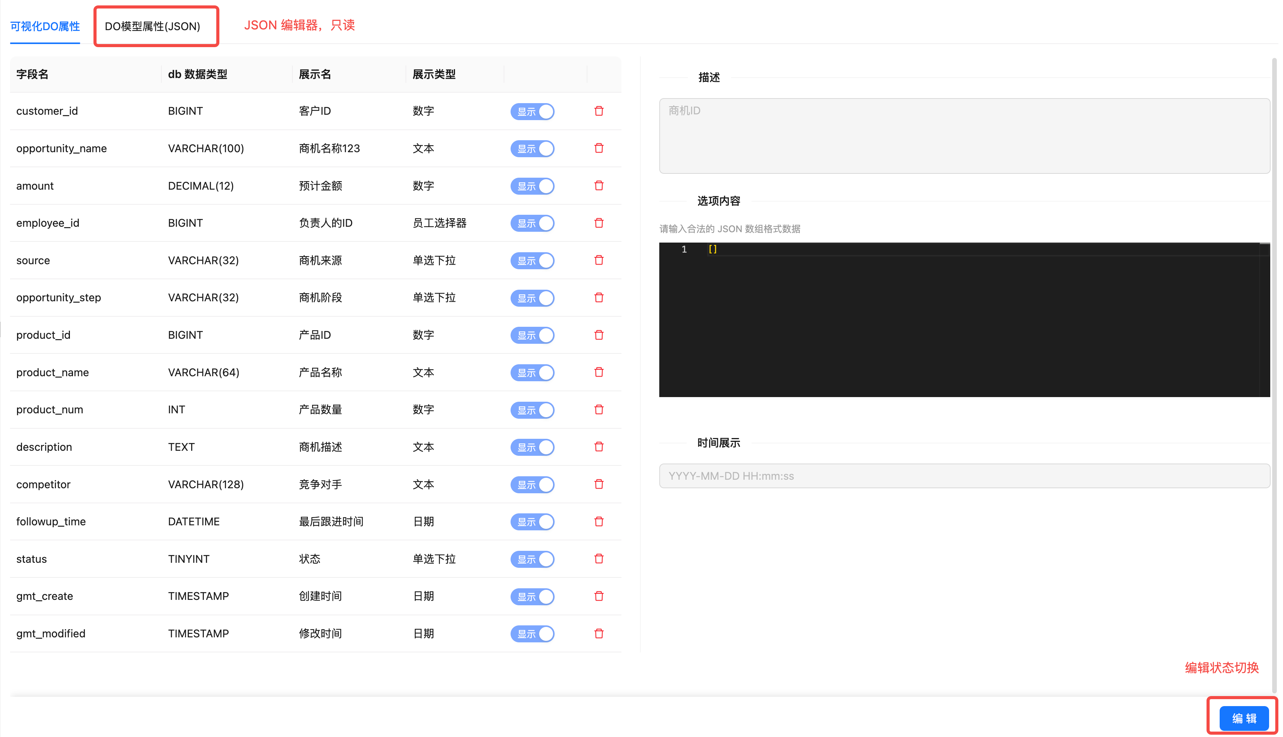Click the 最后跟进时间 display name

[331, 522]
